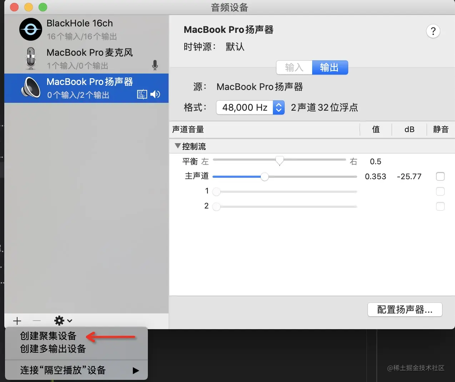Click the 配置扬声器... button

(x=405, y=310)
